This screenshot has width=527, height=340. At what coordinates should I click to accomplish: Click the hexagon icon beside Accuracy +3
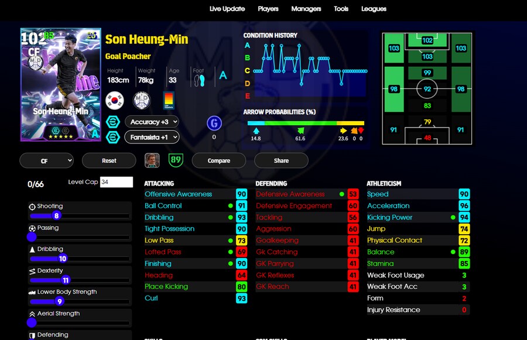(x=113, y=122)
